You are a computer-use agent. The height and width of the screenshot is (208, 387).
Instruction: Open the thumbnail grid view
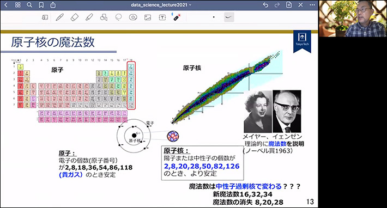(x=18, y=5)
